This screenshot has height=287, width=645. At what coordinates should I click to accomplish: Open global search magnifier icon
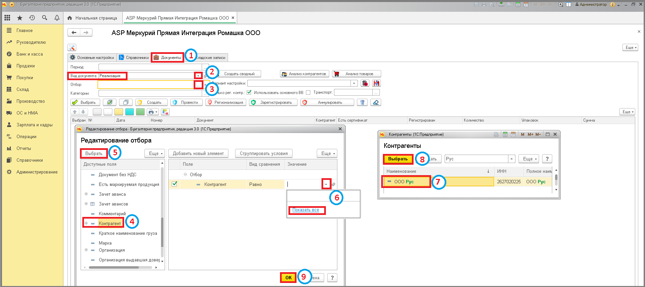pos(45,18)
